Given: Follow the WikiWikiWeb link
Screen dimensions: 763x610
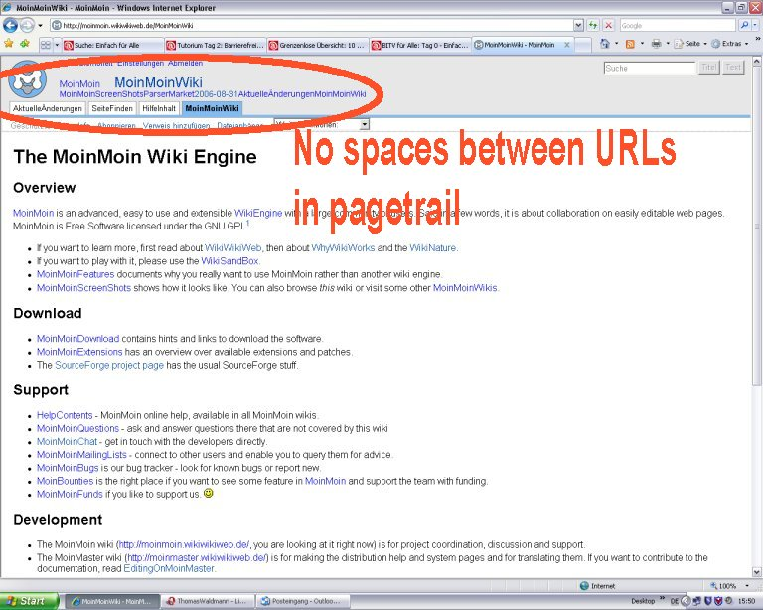Looking at the screenshot, I should (233, 248).
